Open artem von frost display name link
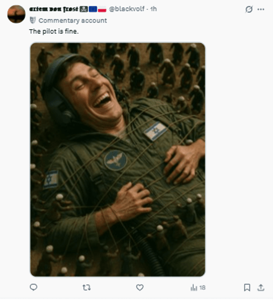 point(54,9)
